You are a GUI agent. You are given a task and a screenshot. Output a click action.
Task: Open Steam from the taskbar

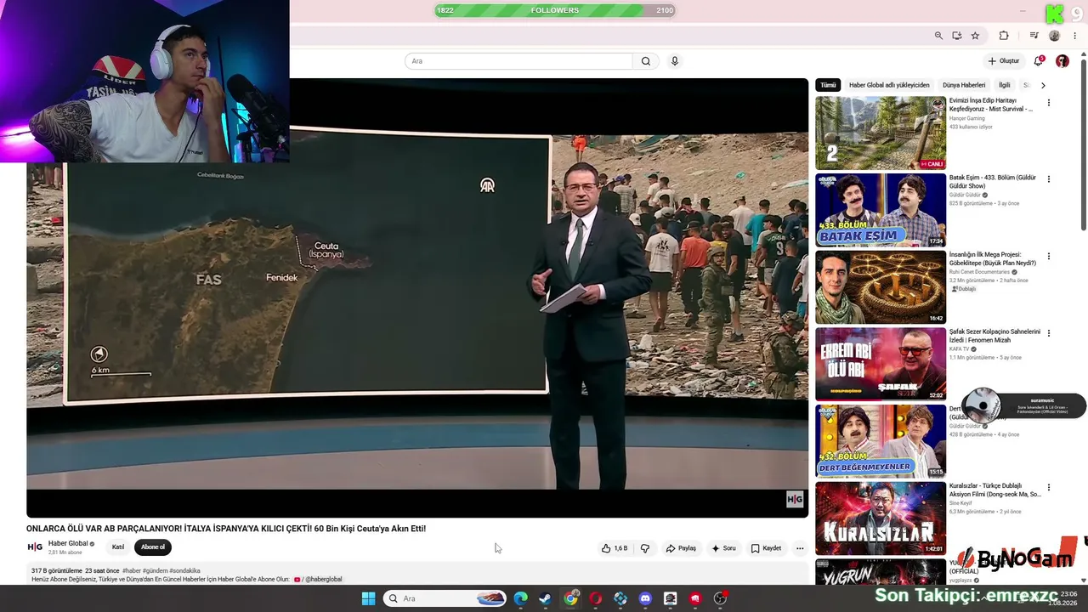pyautogui.click(x=545, y=598)
